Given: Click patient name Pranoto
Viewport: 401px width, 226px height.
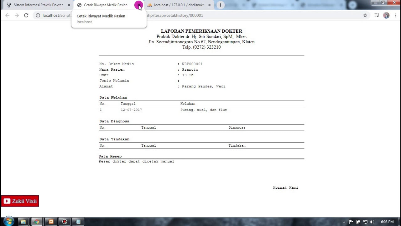Looking at the screenshot, I should click(x=190, y=70).
